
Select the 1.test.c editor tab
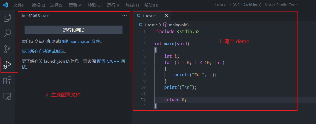point(149,16)
